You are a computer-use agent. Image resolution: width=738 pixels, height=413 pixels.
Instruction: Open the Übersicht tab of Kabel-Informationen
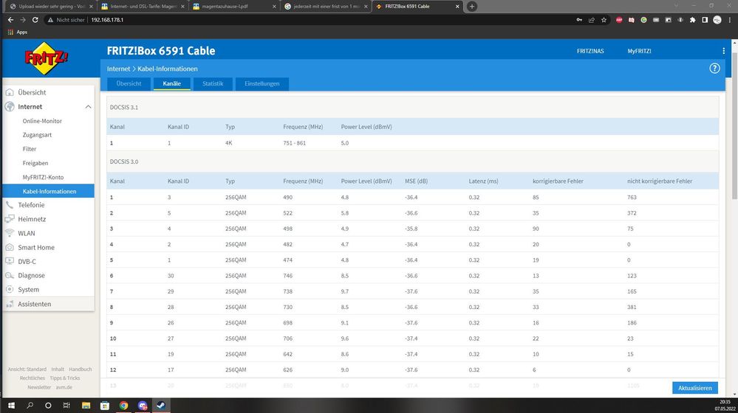129,84
